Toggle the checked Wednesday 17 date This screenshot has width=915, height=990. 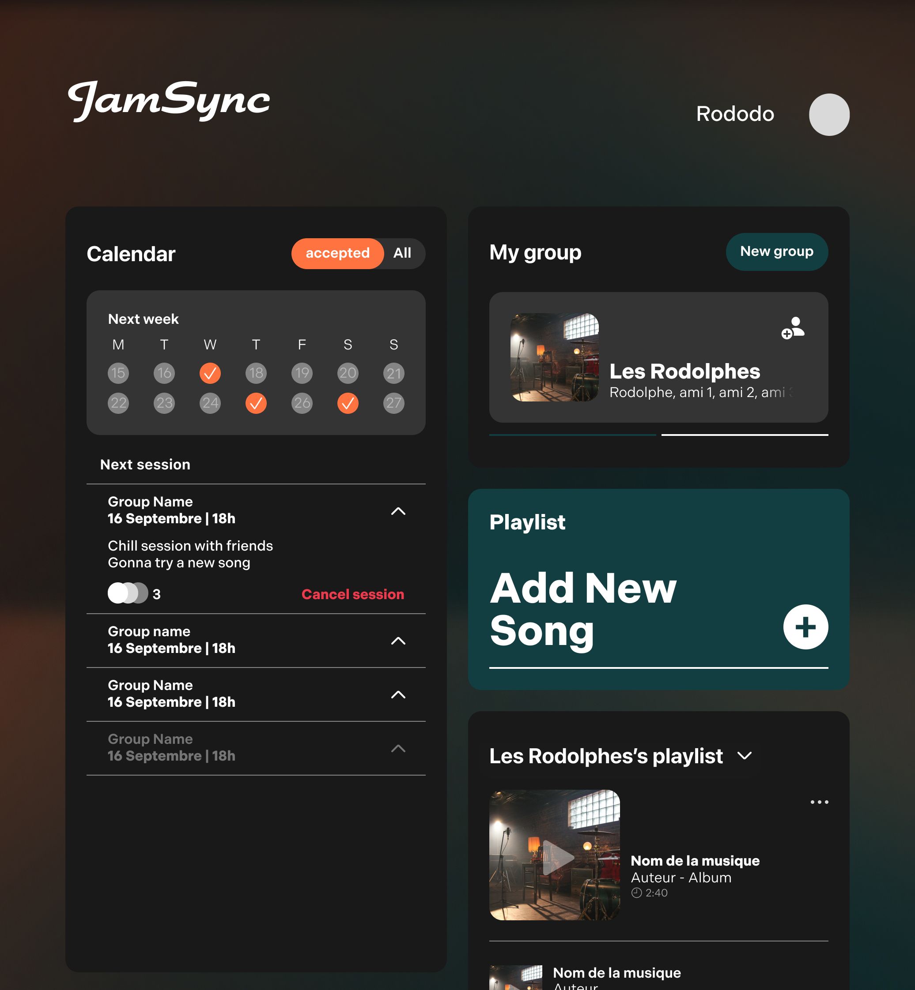click(210, 373)
